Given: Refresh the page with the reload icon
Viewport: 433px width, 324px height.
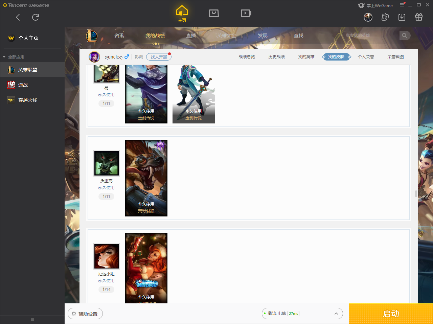Looking at the screenshot, I should (x=36, y=17).
